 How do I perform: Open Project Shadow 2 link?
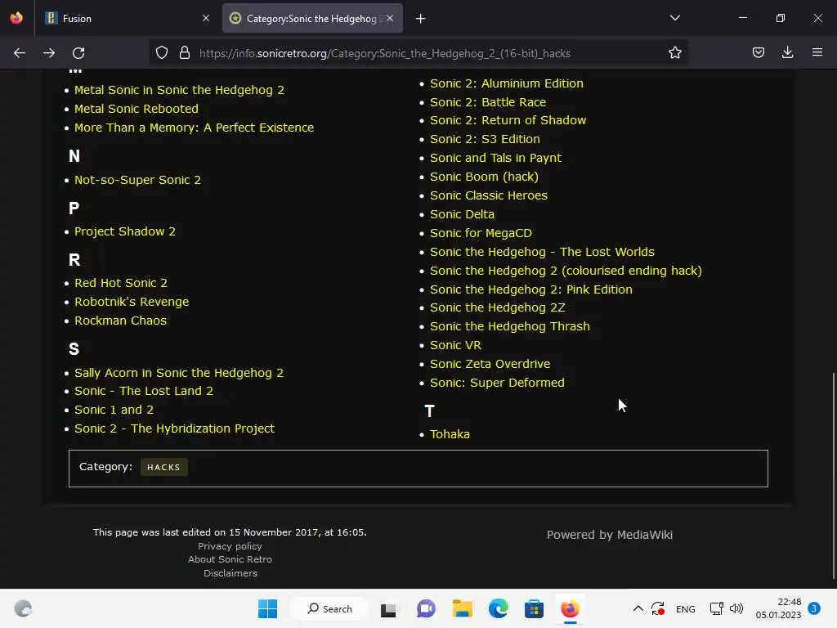coord(125,231)
